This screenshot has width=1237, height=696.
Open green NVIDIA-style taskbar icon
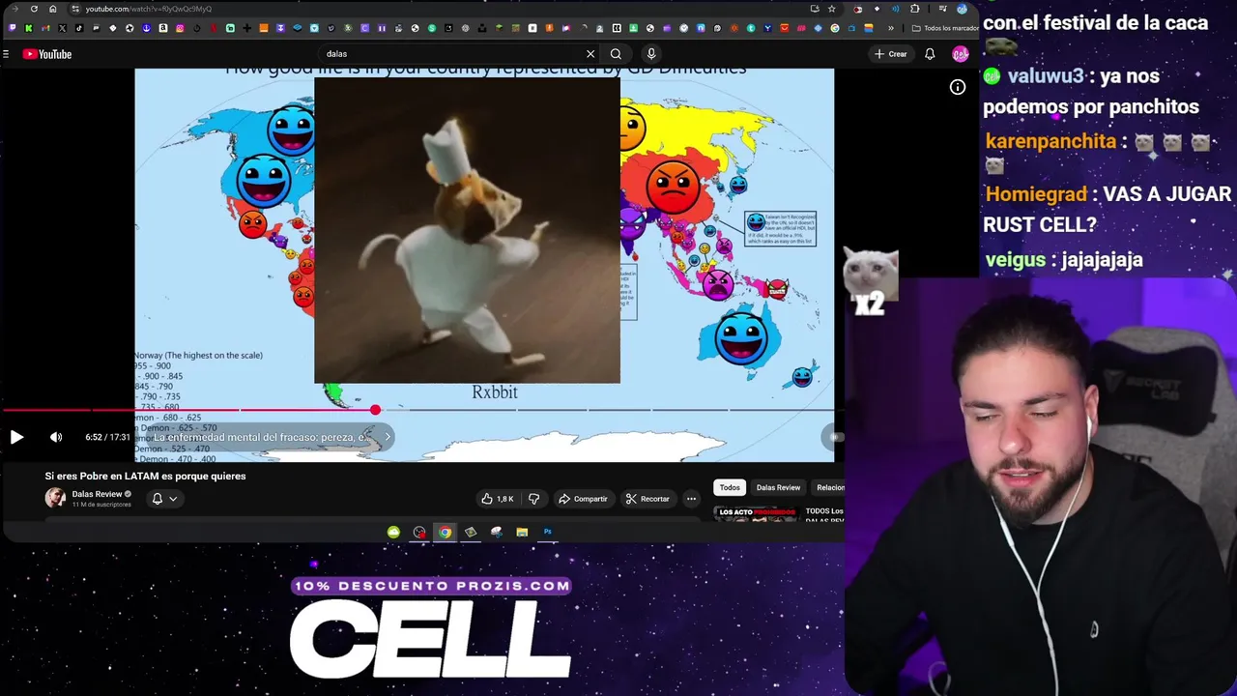pos(393,532)
